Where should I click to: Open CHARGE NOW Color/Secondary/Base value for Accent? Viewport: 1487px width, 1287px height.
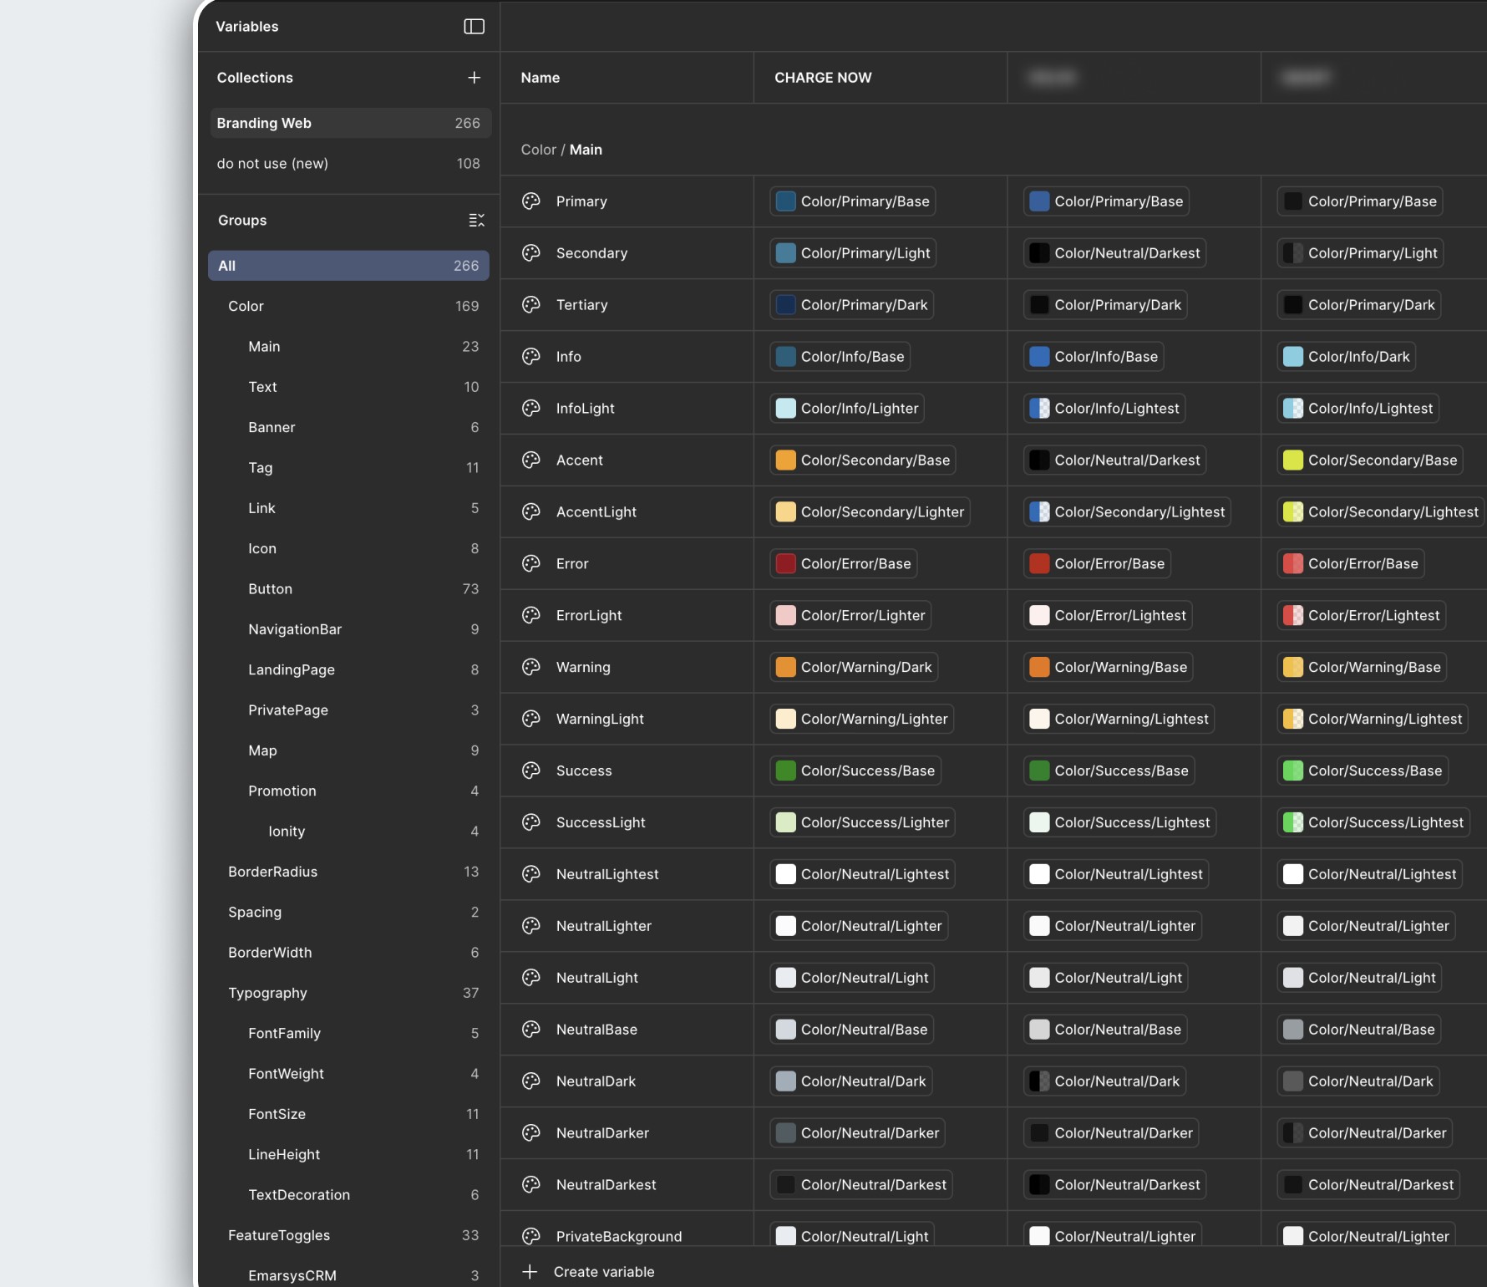point(863,460)
